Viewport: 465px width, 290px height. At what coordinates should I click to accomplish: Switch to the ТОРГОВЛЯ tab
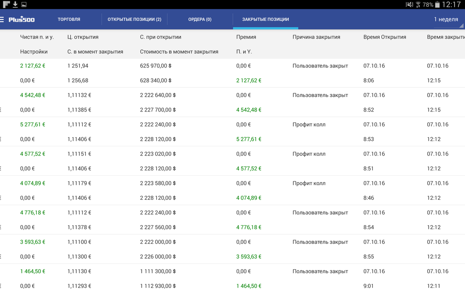coord(69,19)
